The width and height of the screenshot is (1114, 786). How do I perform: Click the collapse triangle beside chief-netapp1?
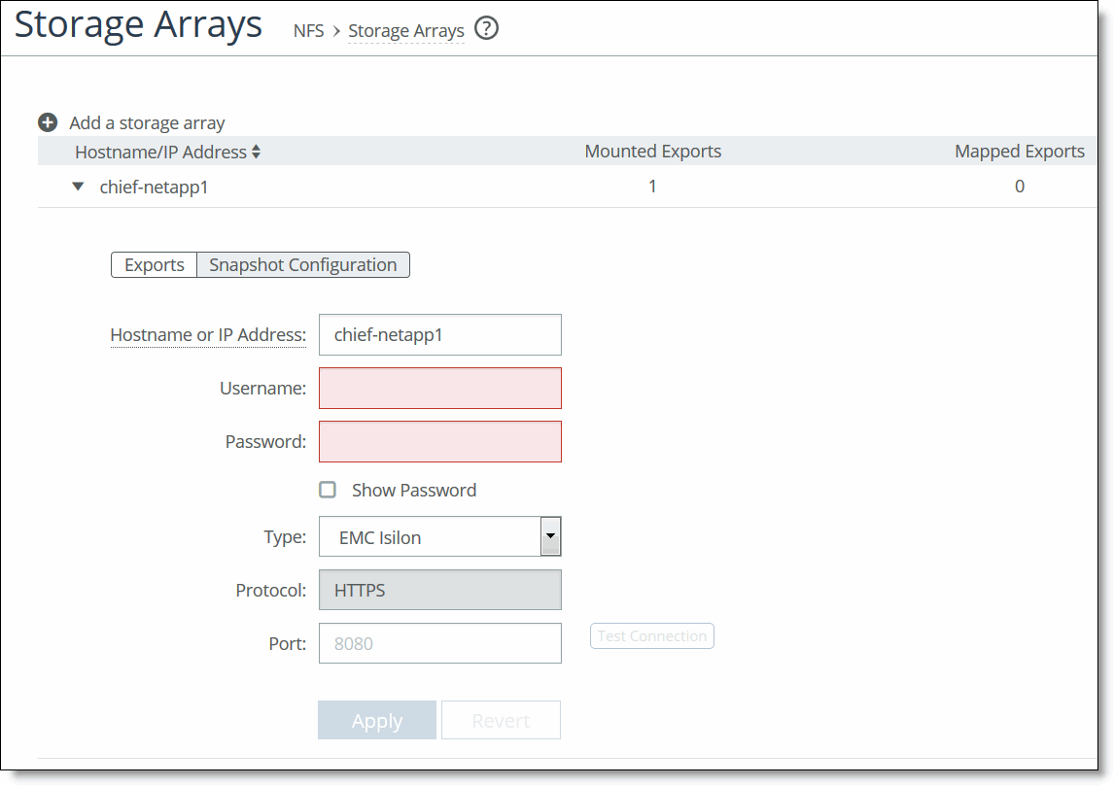(x=78, y=186)
